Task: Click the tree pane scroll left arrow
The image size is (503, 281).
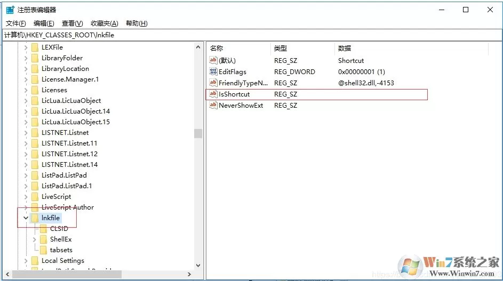Action: coord(7,274)
